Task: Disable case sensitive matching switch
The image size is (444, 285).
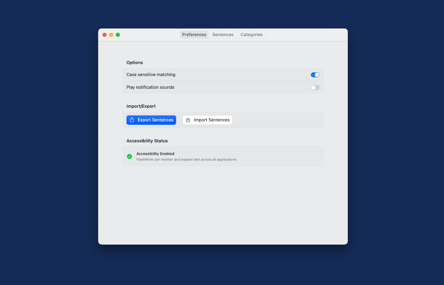Action: pyautogui.click(x=315, y=75)
